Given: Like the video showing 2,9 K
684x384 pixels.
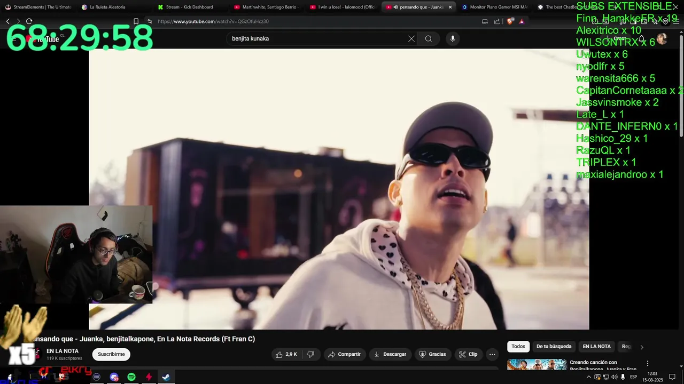Looking at the screenshot, I should (x=286, y=354).
